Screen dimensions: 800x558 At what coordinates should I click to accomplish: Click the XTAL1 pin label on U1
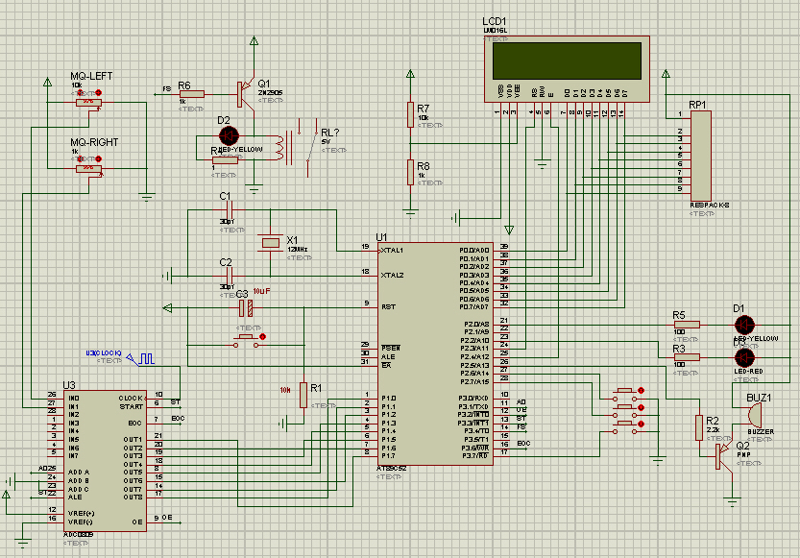pyautogui.click(x=392, y=251)
